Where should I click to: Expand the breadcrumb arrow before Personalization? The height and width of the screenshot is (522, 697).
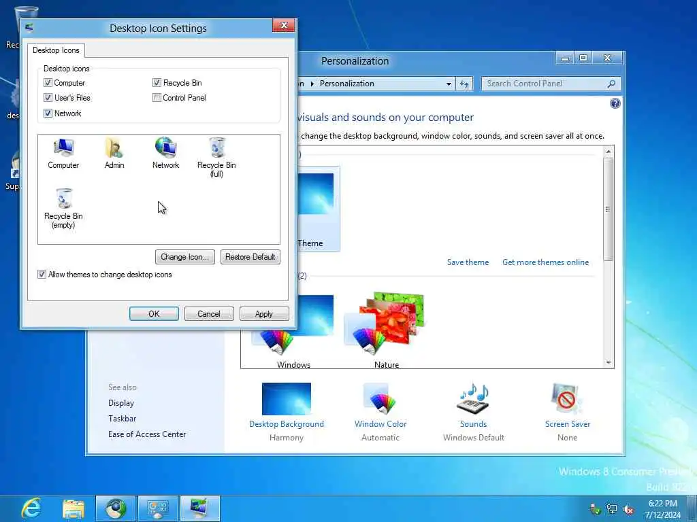click(x=312, y=84)
